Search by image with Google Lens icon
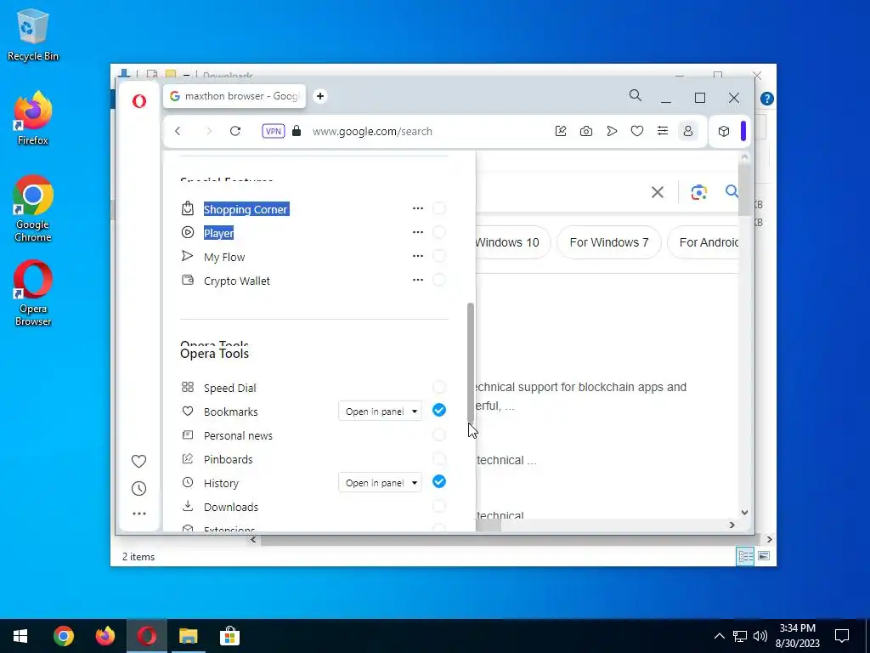Image resolution: width=870 pixels, height=653 pixels. (698, 192)
